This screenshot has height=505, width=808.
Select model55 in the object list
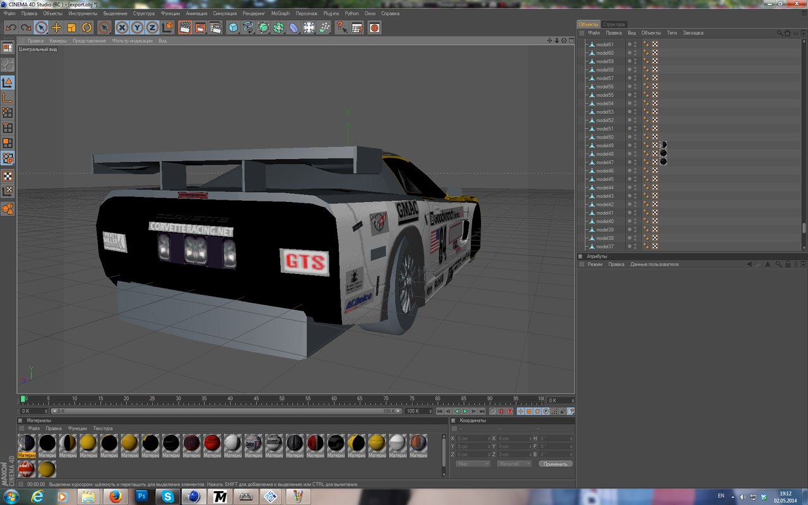[x=604, y=95]
